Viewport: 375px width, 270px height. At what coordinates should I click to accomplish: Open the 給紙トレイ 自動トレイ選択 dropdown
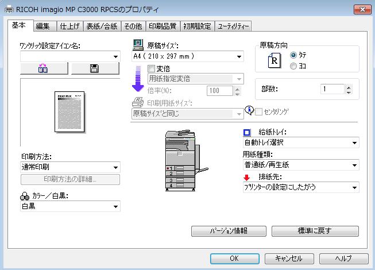tap(301, 142)
